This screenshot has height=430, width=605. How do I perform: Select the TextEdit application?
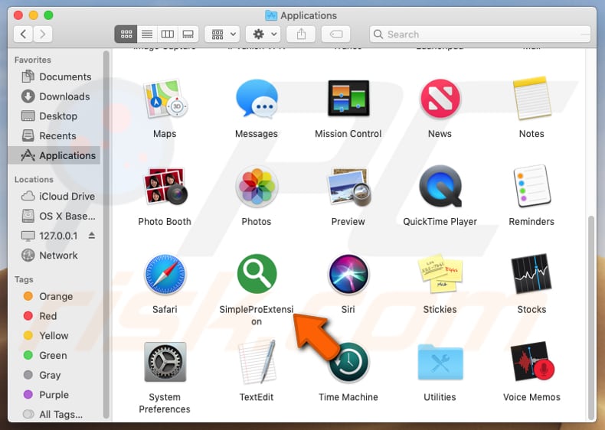[257, 362]
